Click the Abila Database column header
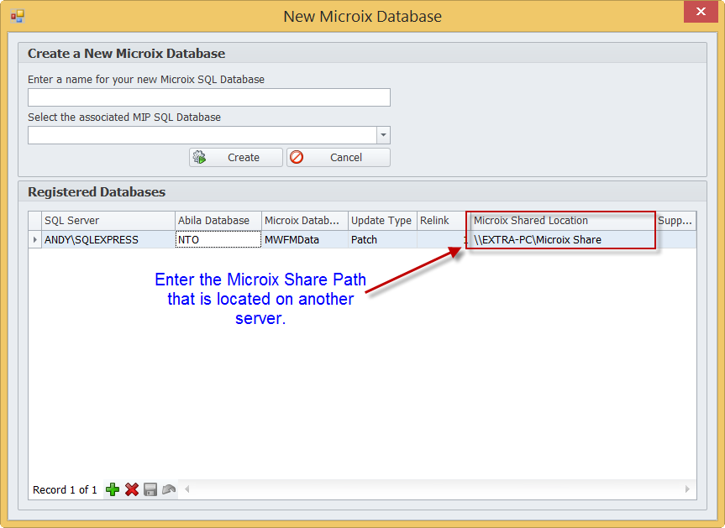Screen dimensions: 725x528 (218, 221)
